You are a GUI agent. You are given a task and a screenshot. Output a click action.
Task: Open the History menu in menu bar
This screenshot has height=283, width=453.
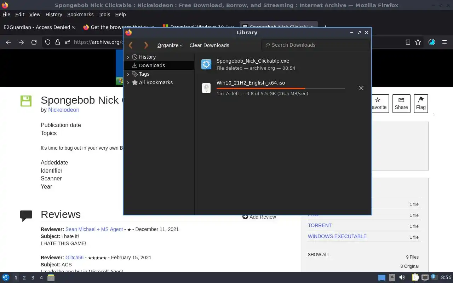point(54,15)
